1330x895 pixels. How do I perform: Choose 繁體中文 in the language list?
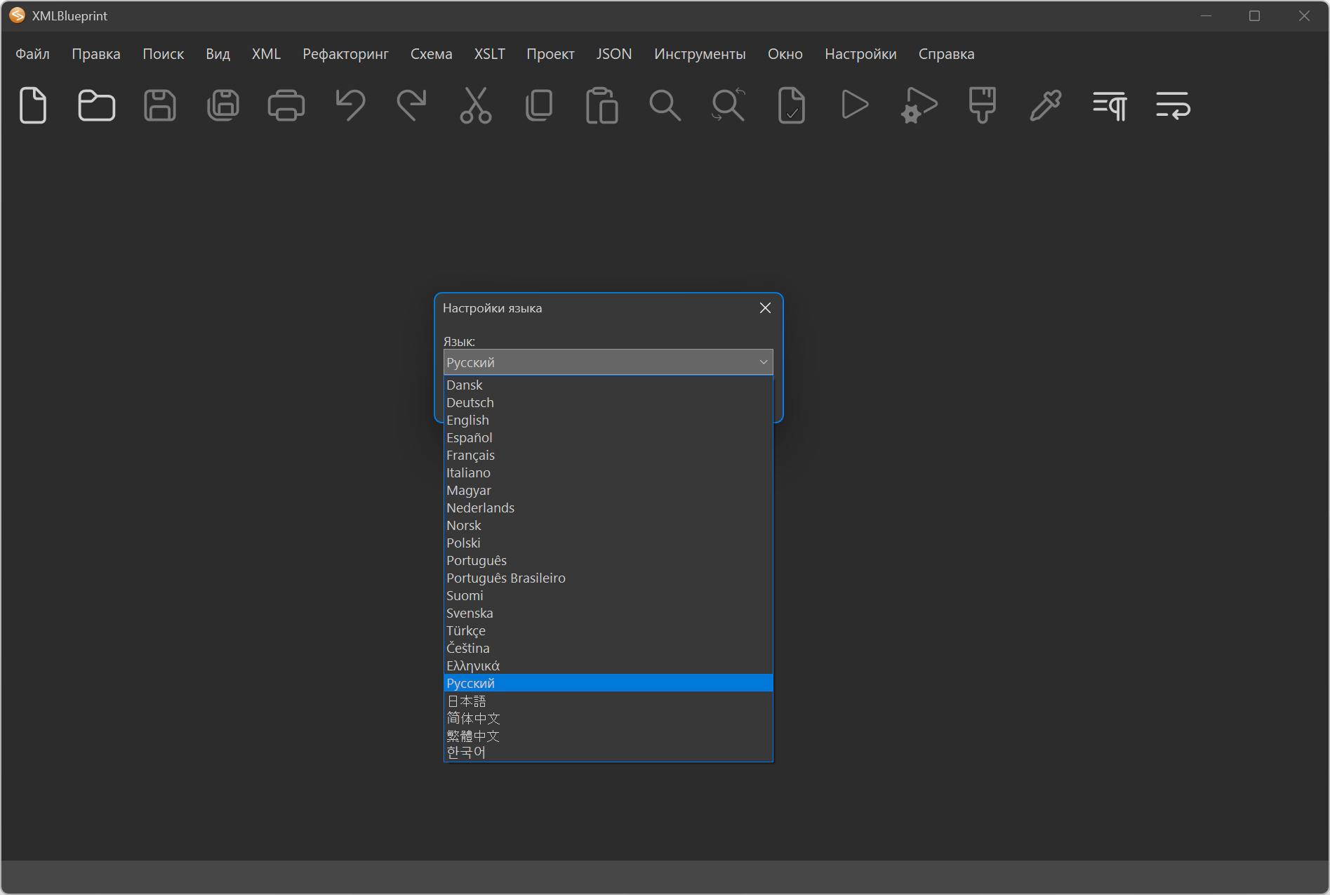point(608,736)
